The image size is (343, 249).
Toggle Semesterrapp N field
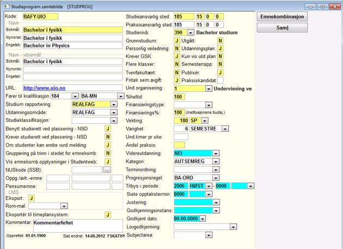click(220, 64)
